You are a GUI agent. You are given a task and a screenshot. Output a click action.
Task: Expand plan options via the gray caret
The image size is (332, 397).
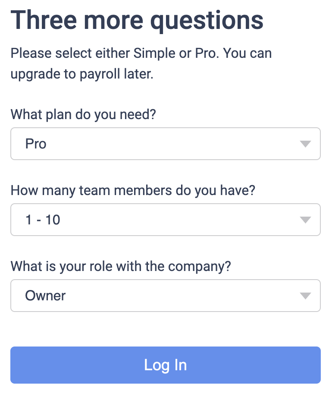pos(305,144)
